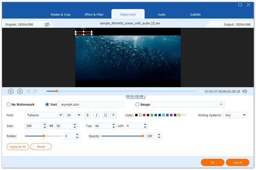256x170 pixels.
Task: Click the Play button
Action: 11,91
